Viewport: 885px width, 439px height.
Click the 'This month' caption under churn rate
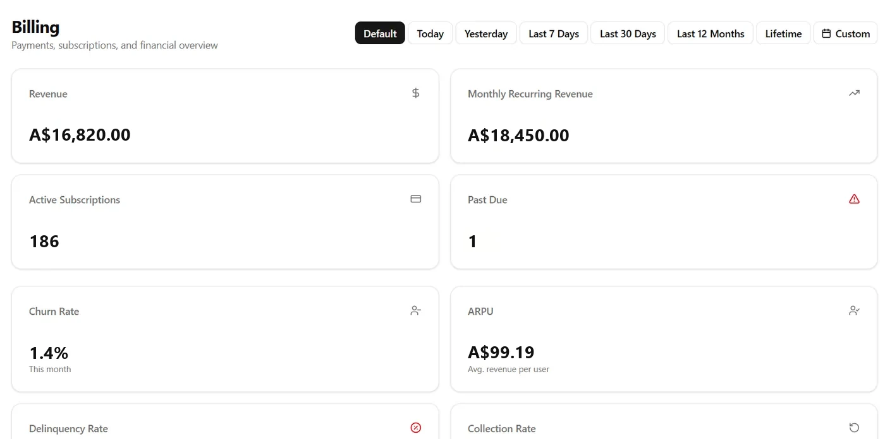point(50,369)
